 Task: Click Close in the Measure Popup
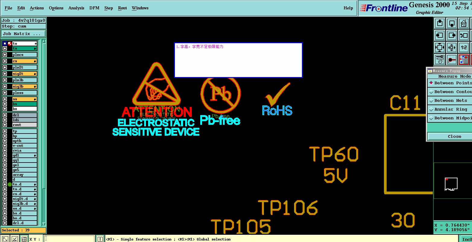[450, 136]
